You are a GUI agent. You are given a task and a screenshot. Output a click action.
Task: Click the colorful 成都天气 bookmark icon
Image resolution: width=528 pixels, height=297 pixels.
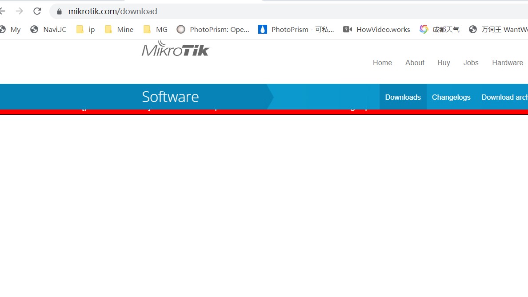coord(424,30)
